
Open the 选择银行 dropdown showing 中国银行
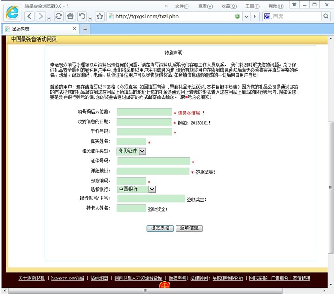point(136,189)
